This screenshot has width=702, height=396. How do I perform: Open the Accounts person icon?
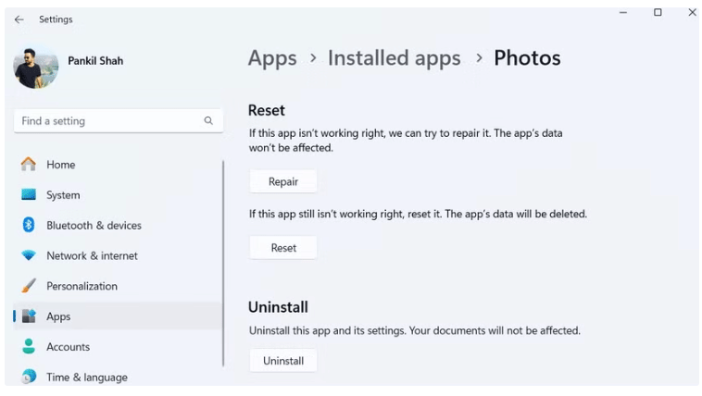[29, 347]
